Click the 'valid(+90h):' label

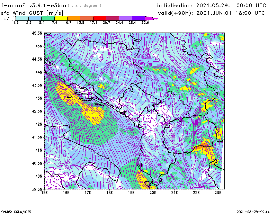point(176,13)
